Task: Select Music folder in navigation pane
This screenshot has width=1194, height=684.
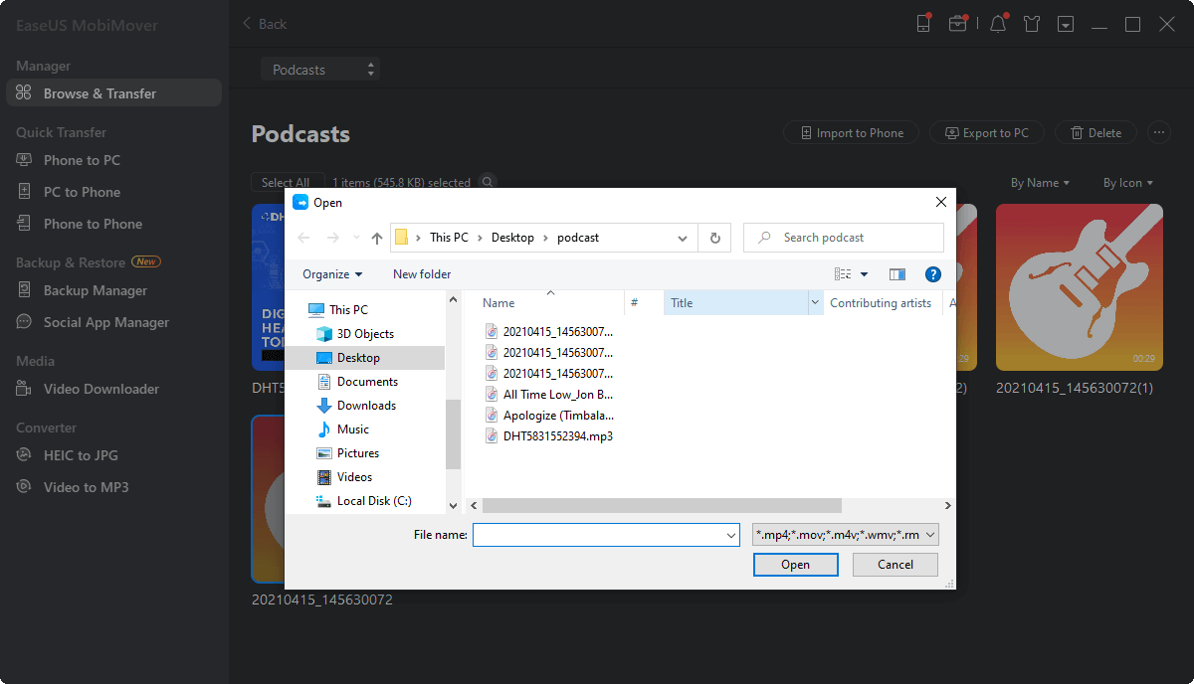Action: pyautogui.click(x=352, y=429)
